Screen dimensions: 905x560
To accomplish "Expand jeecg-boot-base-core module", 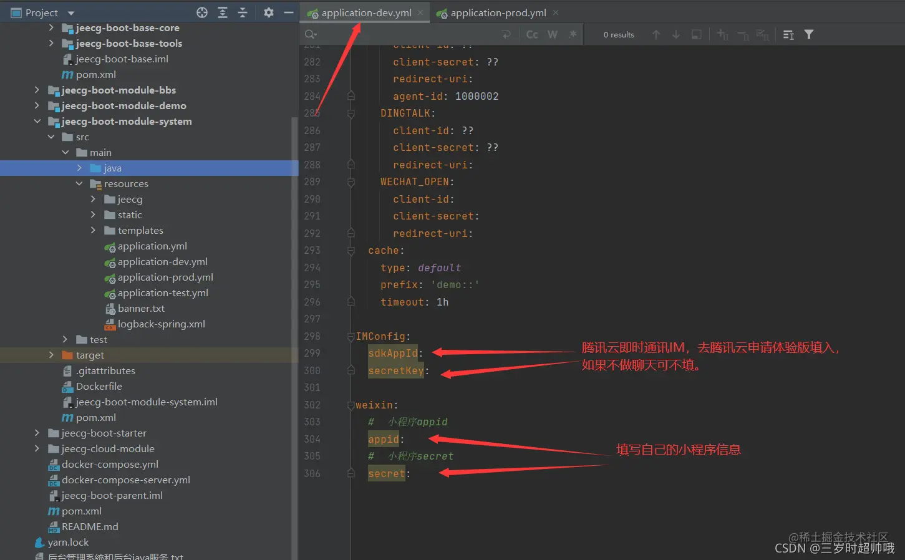I will (x=51, y=27).
